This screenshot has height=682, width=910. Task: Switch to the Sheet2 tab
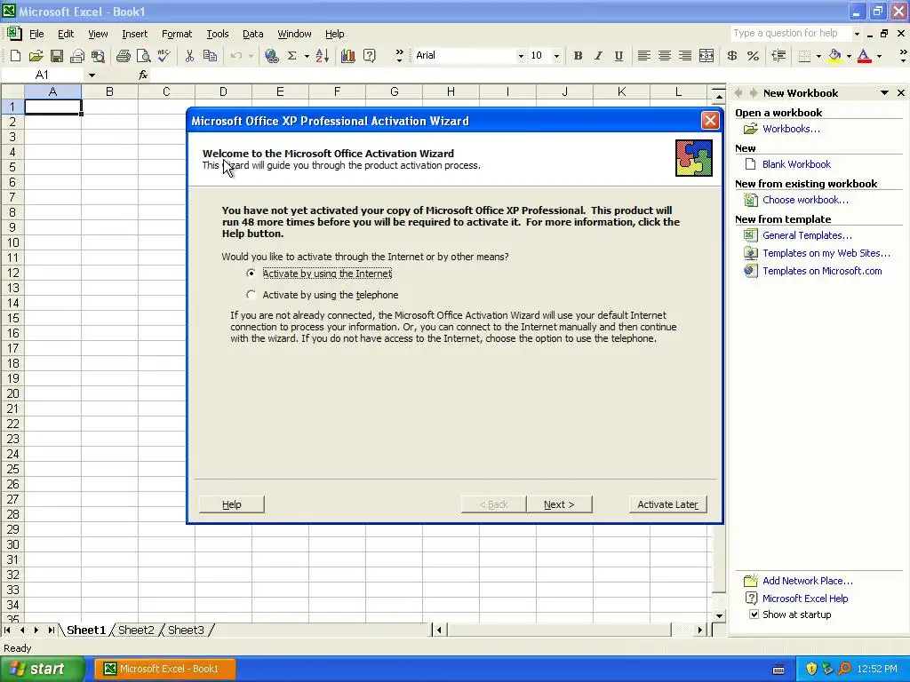pyautogui.click(x=136, y=630)
